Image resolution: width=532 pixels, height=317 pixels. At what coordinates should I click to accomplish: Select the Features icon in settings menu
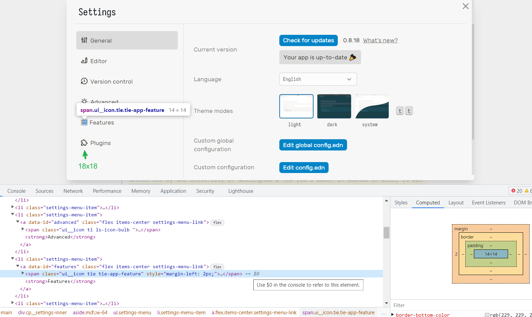pyautogui.click(x=84, y=122)
